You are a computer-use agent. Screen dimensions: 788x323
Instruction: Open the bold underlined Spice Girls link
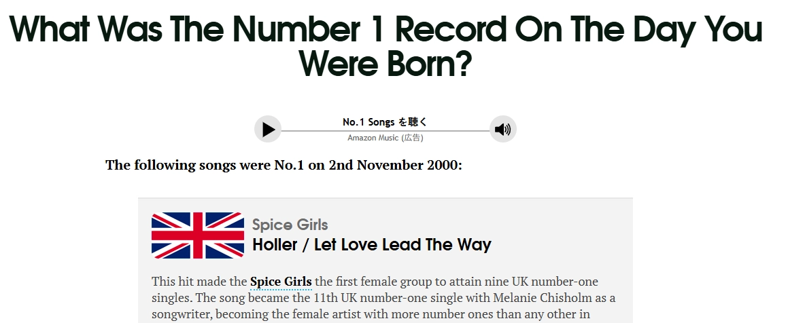281,282
